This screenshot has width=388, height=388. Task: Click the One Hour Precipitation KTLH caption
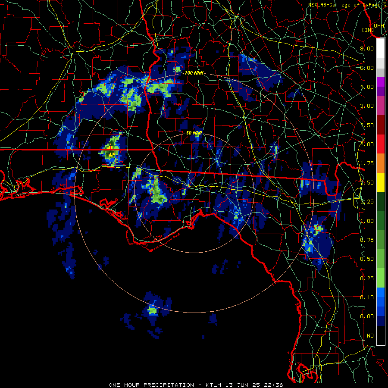pos(196,385)
